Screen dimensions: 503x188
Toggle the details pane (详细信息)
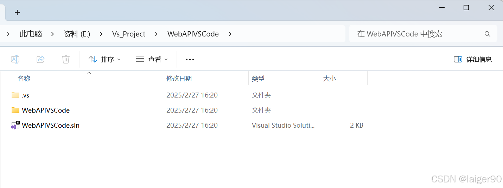473,59
